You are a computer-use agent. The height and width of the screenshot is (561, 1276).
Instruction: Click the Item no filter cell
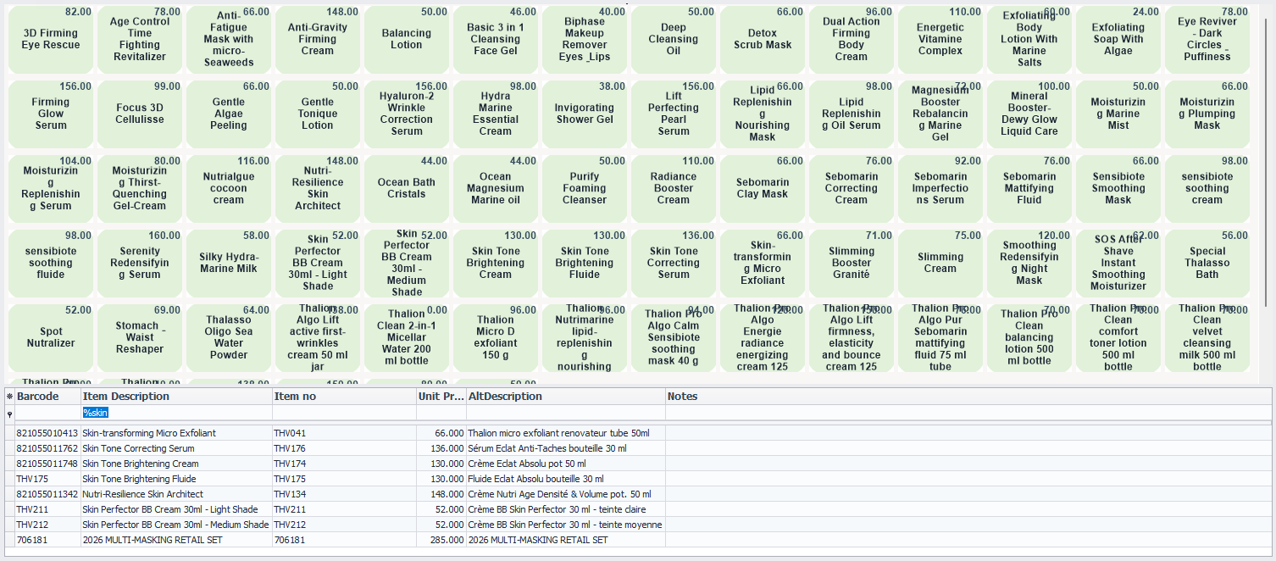point(344,413)
